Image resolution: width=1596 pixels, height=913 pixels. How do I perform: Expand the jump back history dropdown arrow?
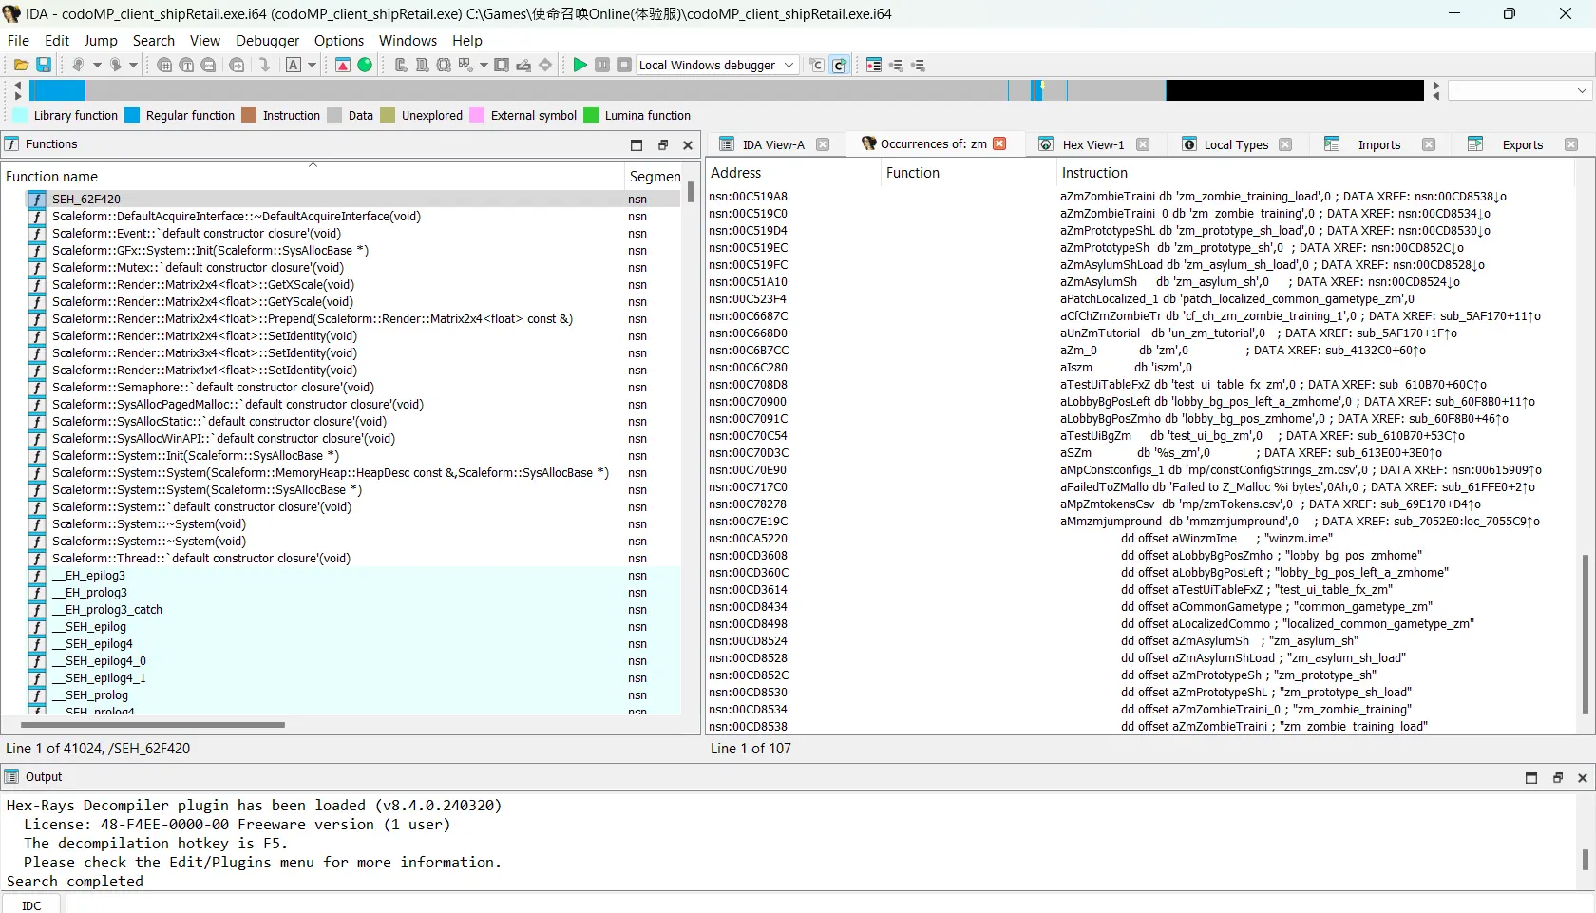pyautogui.click(x=97, y=65)
